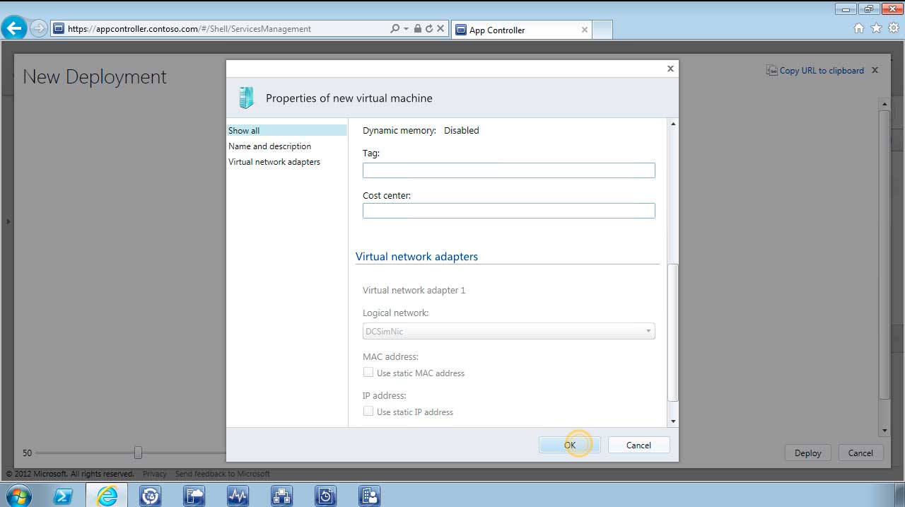The image size is (905, 507).
Task: Open the network diagram taskbar icon
Action: 281,496
